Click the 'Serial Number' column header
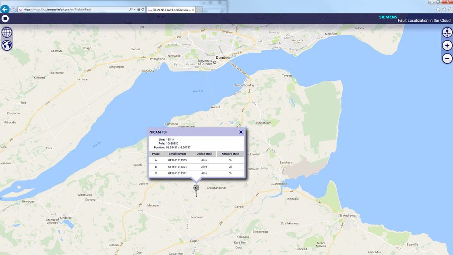Viewport: 453px width, 255px height. tap(178, 154)
